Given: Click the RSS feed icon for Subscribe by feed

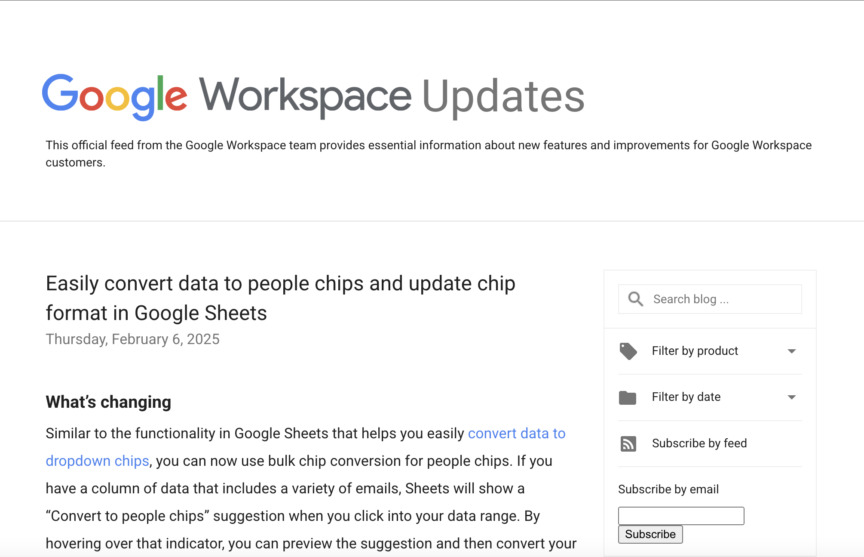Looking at the screenshot, I should pyautogui.click(x=629, y=443).
